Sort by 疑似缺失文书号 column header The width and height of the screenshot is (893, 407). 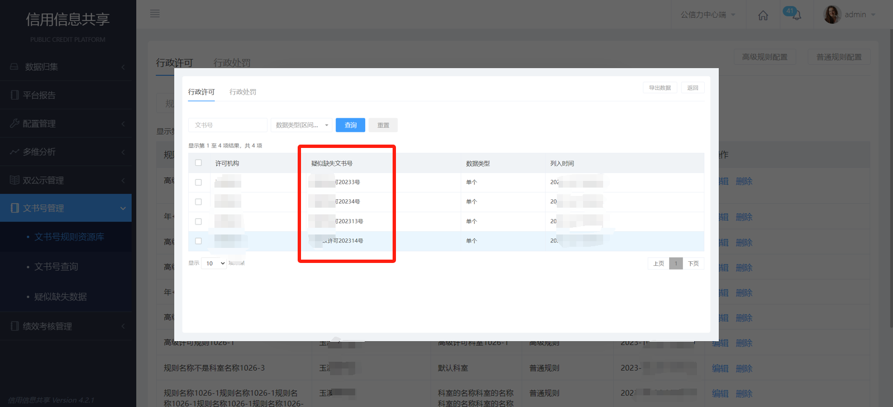[x=332, y=164]
